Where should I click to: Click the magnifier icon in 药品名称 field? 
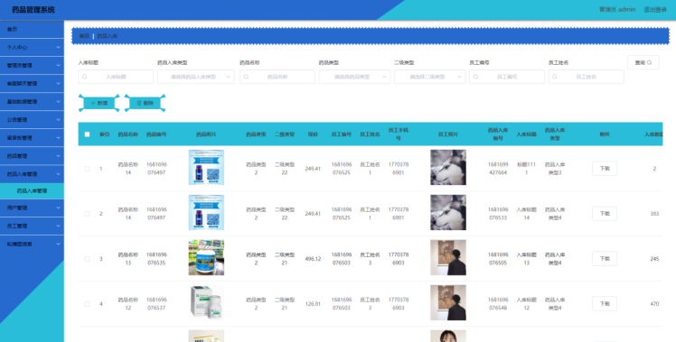[246, 77]
